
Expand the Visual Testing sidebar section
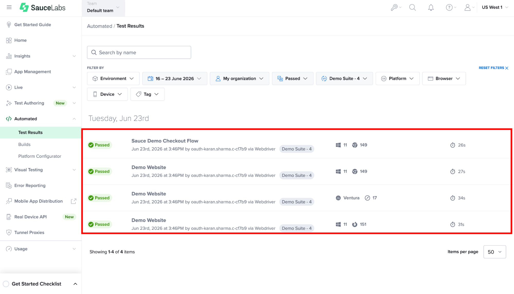point(74,170)
